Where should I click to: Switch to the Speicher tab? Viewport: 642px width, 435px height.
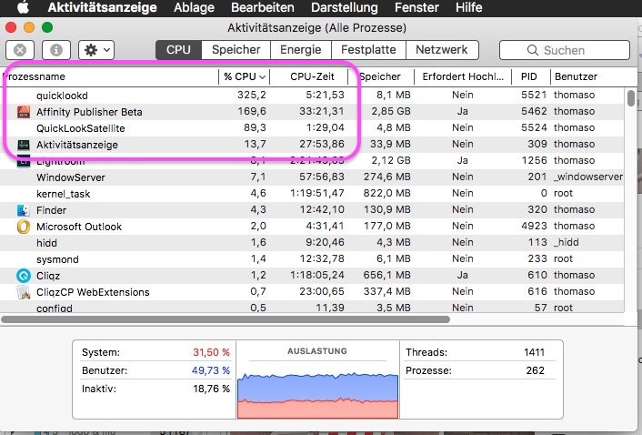point(236,50)
